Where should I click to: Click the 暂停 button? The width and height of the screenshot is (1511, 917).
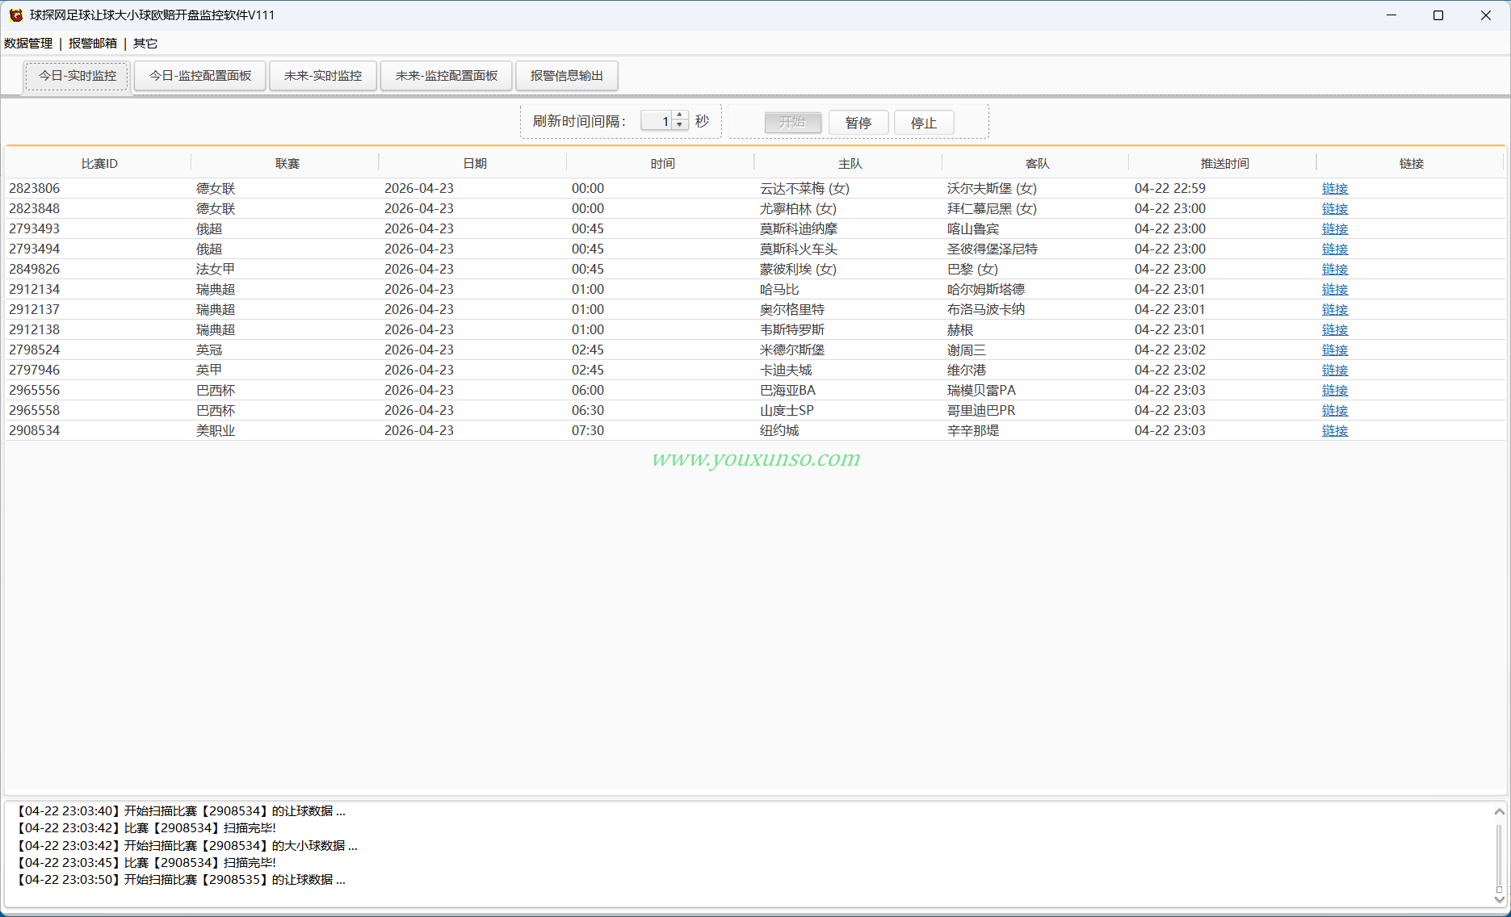(858, 123)
